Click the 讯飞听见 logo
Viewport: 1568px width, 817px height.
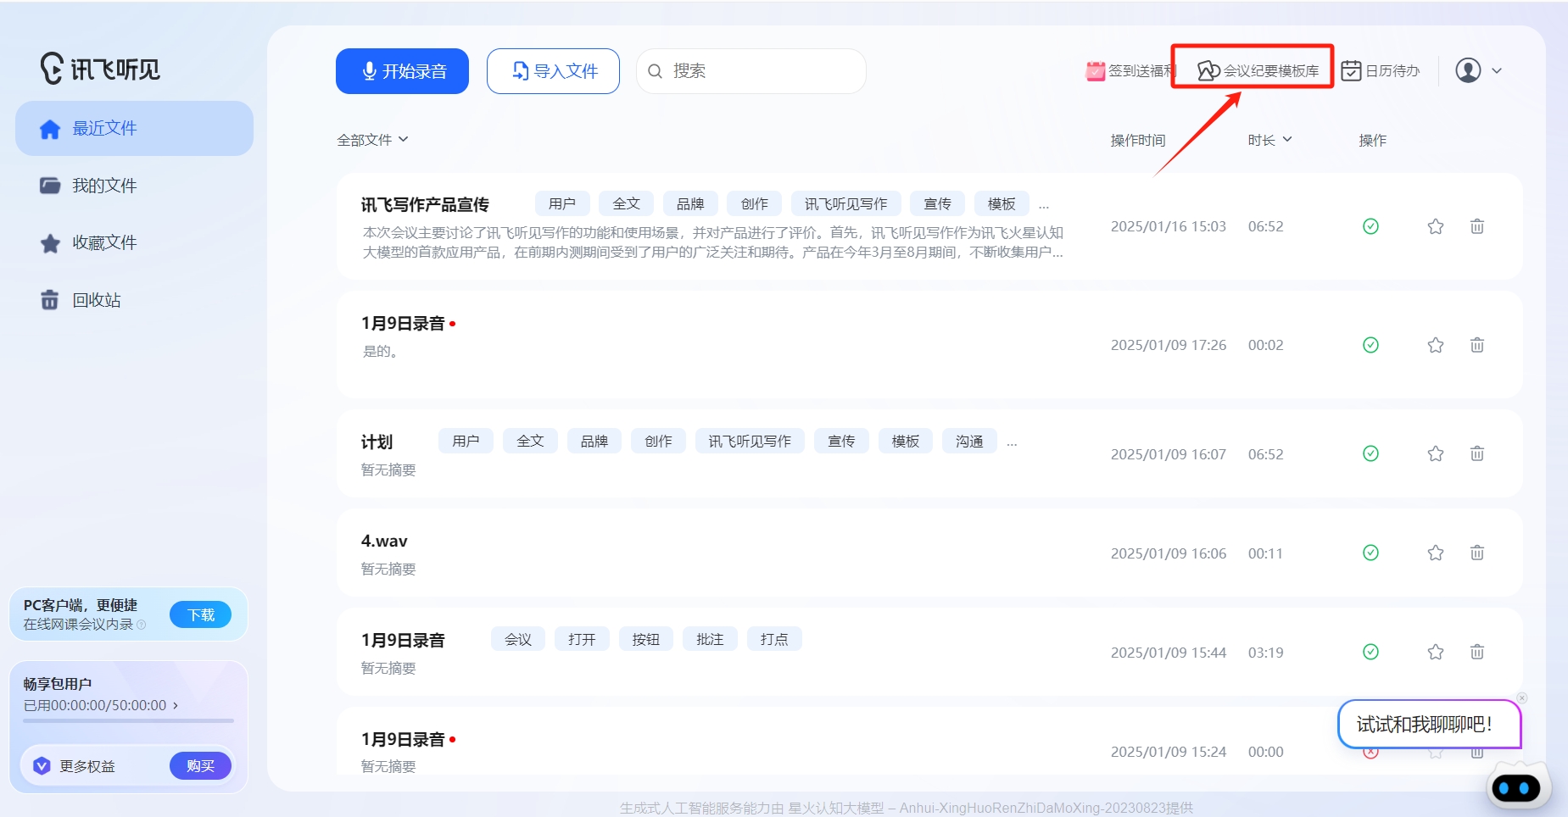[x=100, y=69]
